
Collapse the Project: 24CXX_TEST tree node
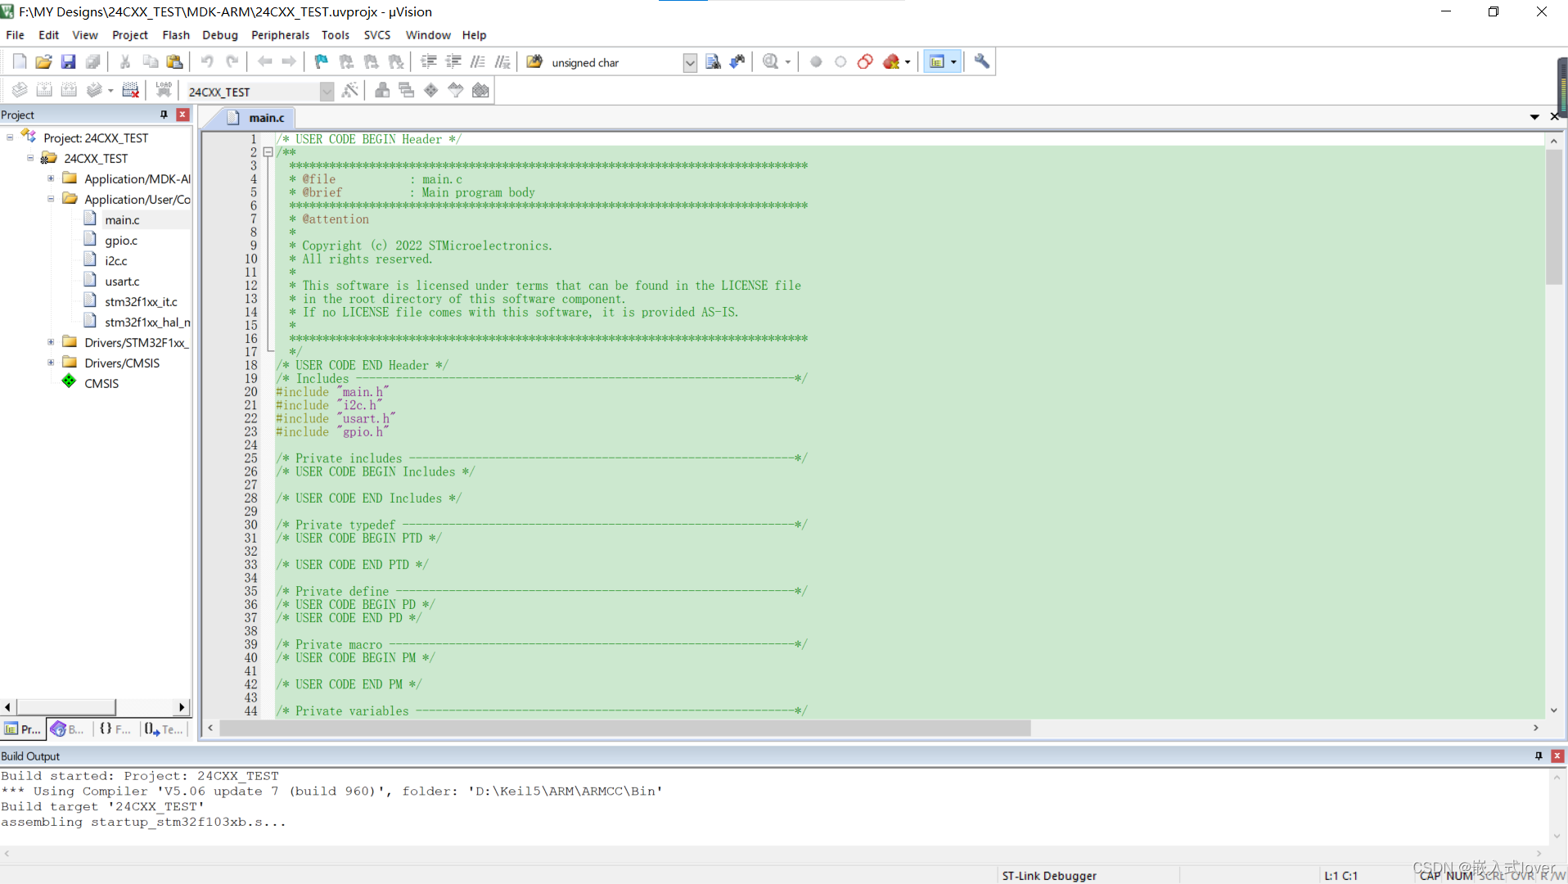pyautogui.click(x=10, y=138)
